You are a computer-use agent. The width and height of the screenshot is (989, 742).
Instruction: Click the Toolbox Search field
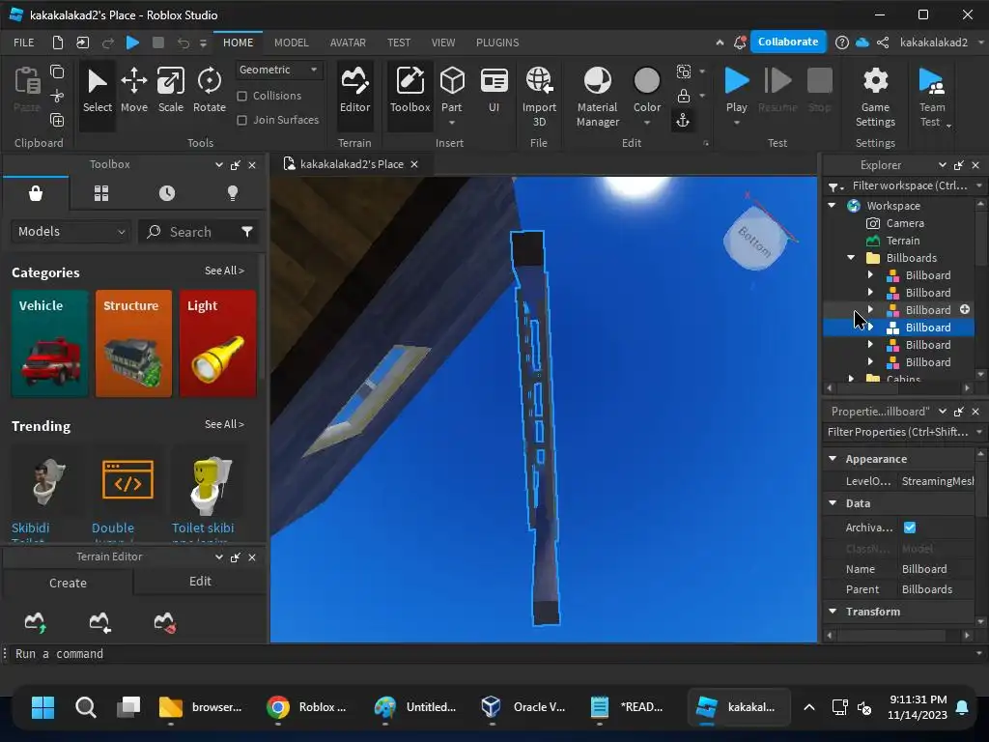pos(189,232)
